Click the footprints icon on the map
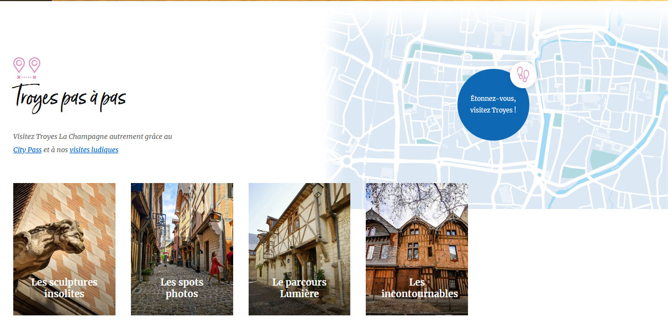 point(523,74)
